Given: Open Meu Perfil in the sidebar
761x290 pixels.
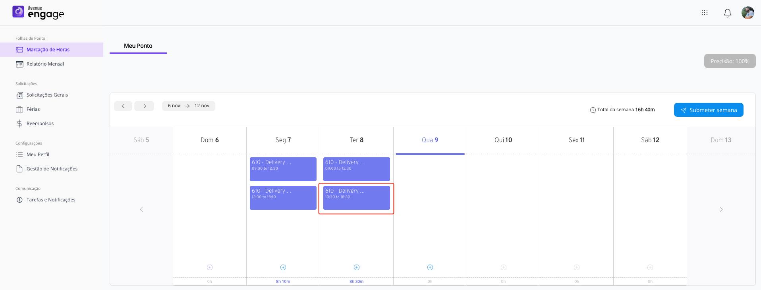Looking at the screenshot, I should pos(52,155).
